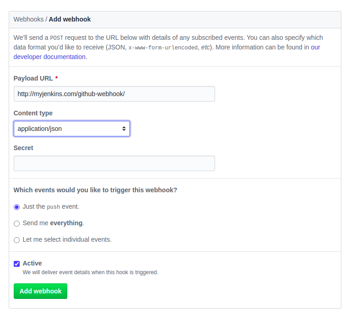Image resolution: width=361 pixels, height=325 pixels.
Task: Click the 'Payload URL' field label
Action: [x=33, y=78]
